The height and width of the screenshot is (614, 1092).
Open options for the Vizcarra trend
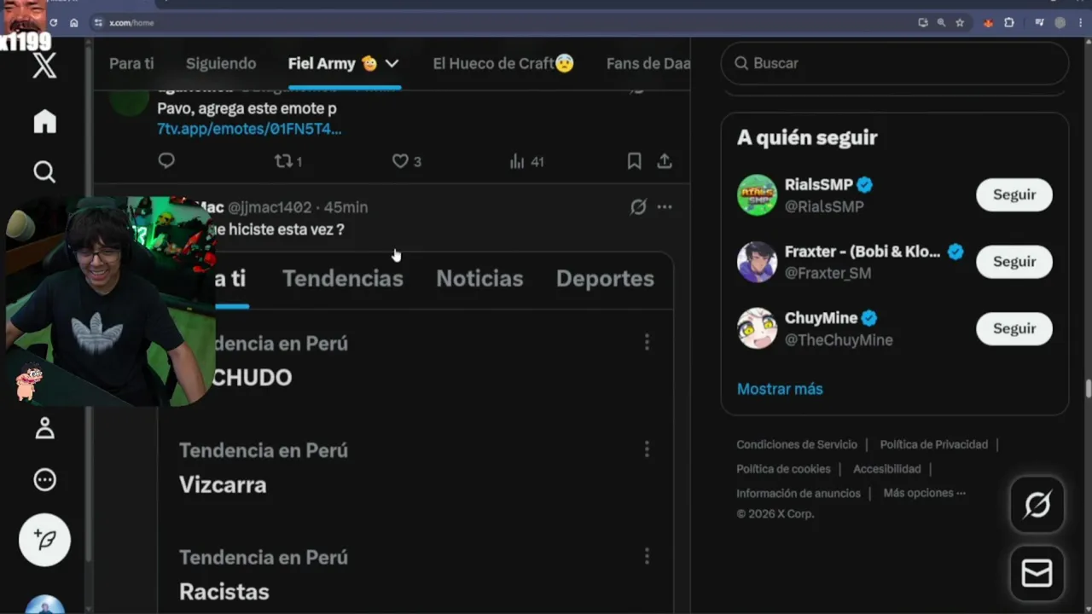[x=647, y=449]
